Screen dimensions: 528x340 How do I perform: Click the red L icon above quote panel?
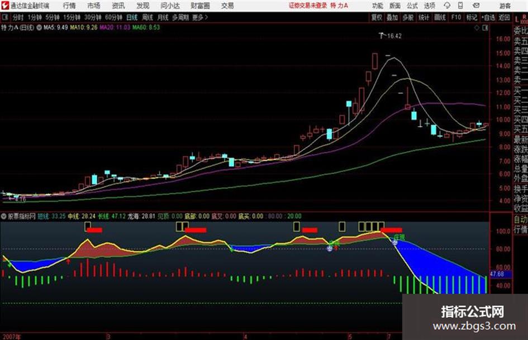coord(517,19)
